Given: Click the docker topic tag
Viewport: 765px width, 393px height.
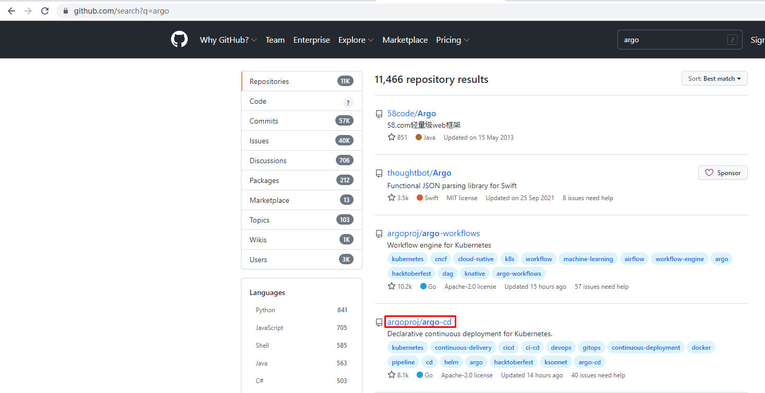Looking at the screenshot, I should coord(701,348).
